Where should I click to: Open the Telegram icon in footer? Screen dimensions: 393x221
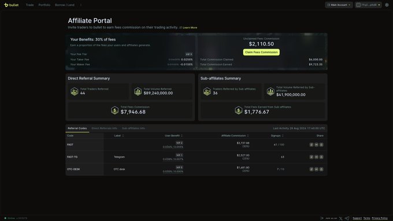(347, 218)
